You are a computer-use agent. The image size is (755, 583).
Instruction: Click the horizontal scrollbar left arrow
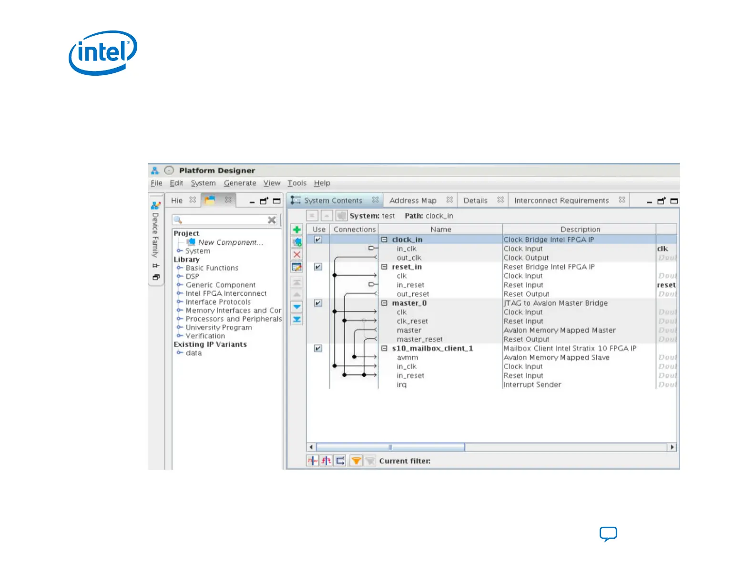(311, 447)
